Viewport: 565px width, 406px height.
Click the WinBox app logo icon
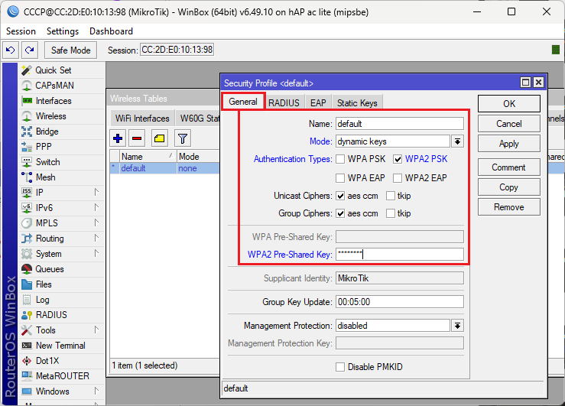tap(13, 11)
